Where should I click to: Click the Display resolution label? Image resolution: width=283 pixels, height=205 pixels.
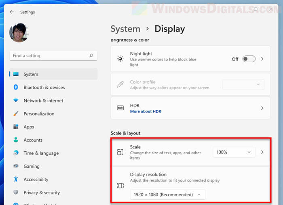click(x=148, y=174)
